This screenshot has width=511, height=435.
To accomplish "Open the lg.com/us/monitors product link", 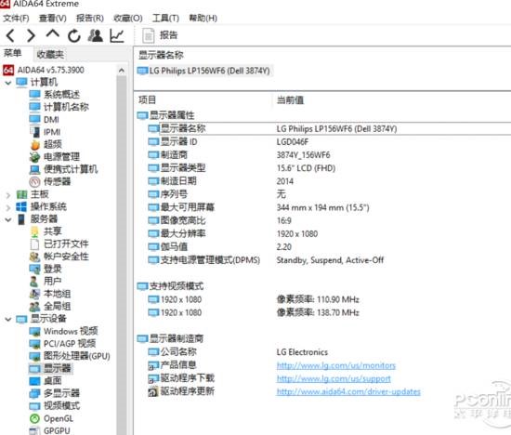I will (336, 365).
